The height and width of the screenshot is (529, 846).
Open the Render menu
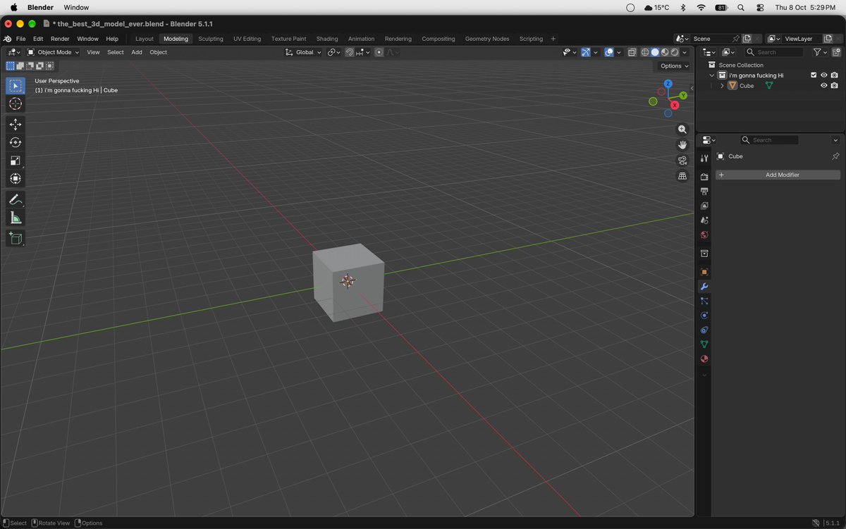click(x=60, y=39)
